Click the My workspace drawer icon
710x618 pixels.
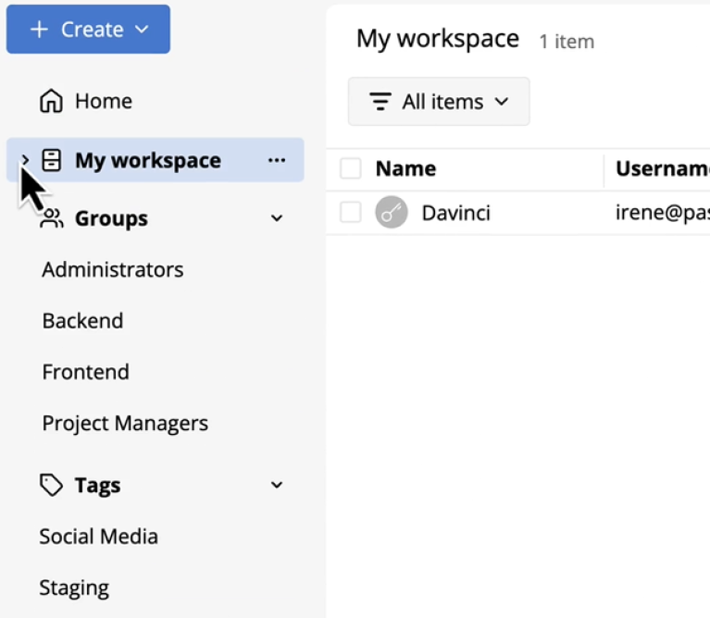click(x=52, y=160)
